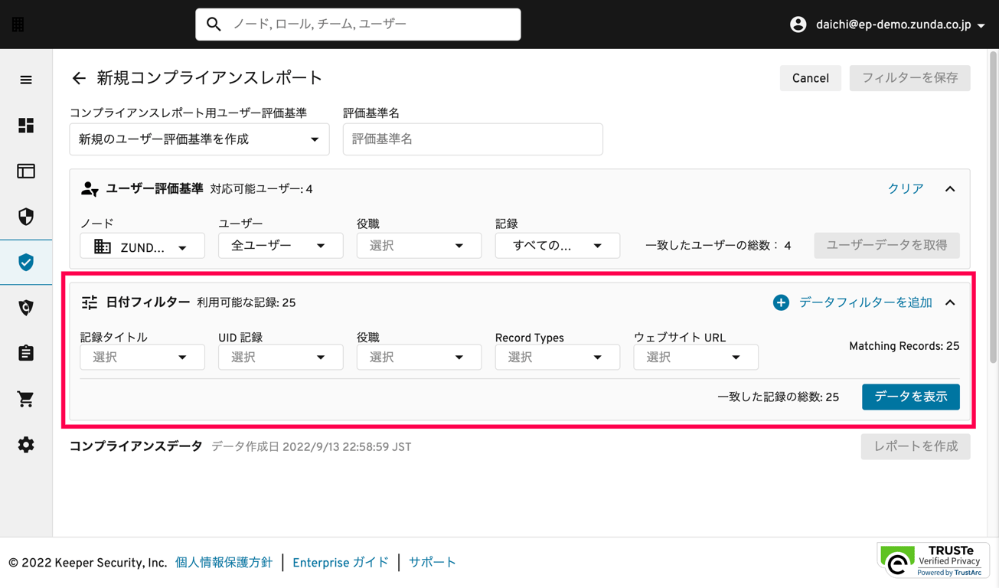Collapse the 日付フィルター section with its chevron
The height and width of the screenshot is (588, 999).
(x=950, y=302)
